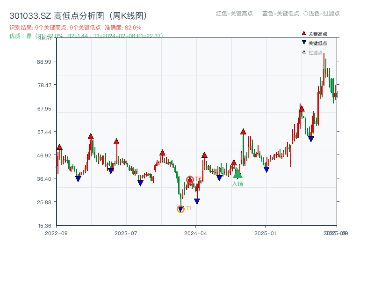Click the 关键高点 legend label in the chart
The height and width of the screenshot is (281, 374).
tap(318, 34)
